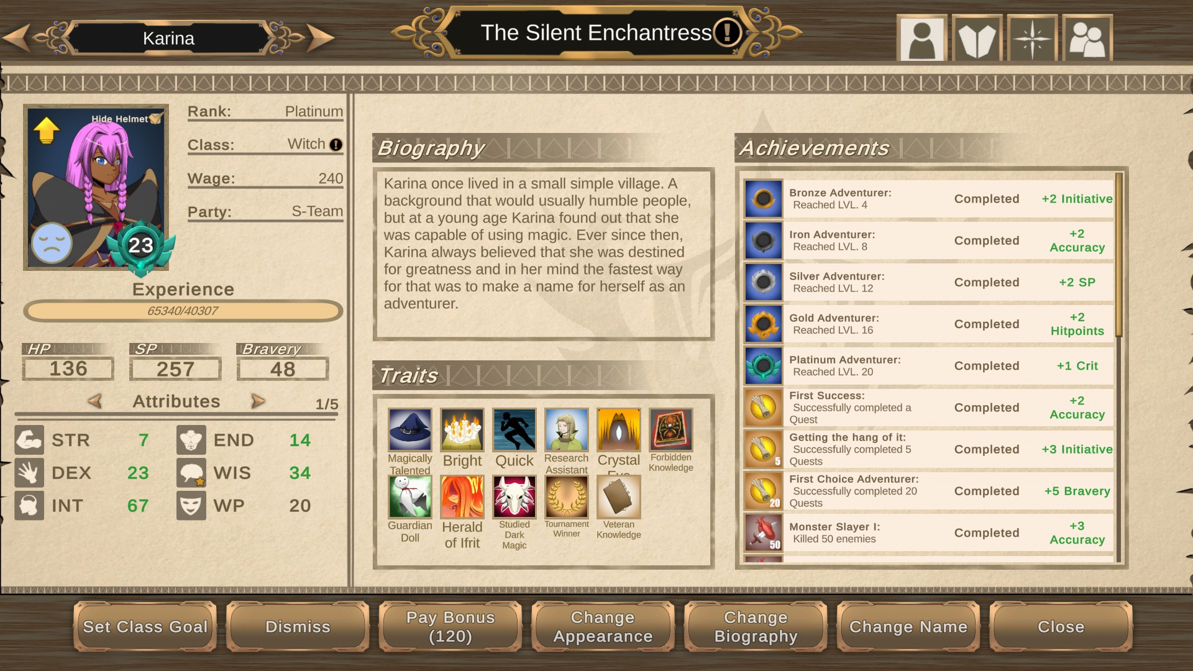Click the Set Class Goal button
This screenshot has height=671, width=1193.
pyautogui.click(x=145, y=626)
